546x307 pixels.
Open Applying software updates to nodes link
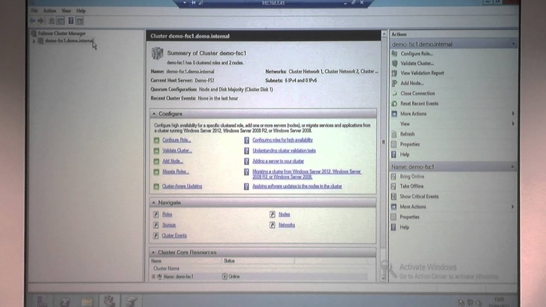pyautogui.click(x=297, y=186)
